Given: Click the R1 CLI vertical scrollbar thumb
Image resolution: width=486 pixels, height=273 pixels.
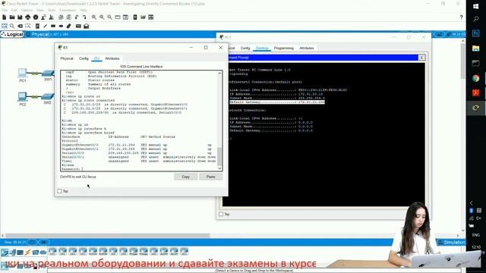Looking at the screenshot, I should pos(219,157).
